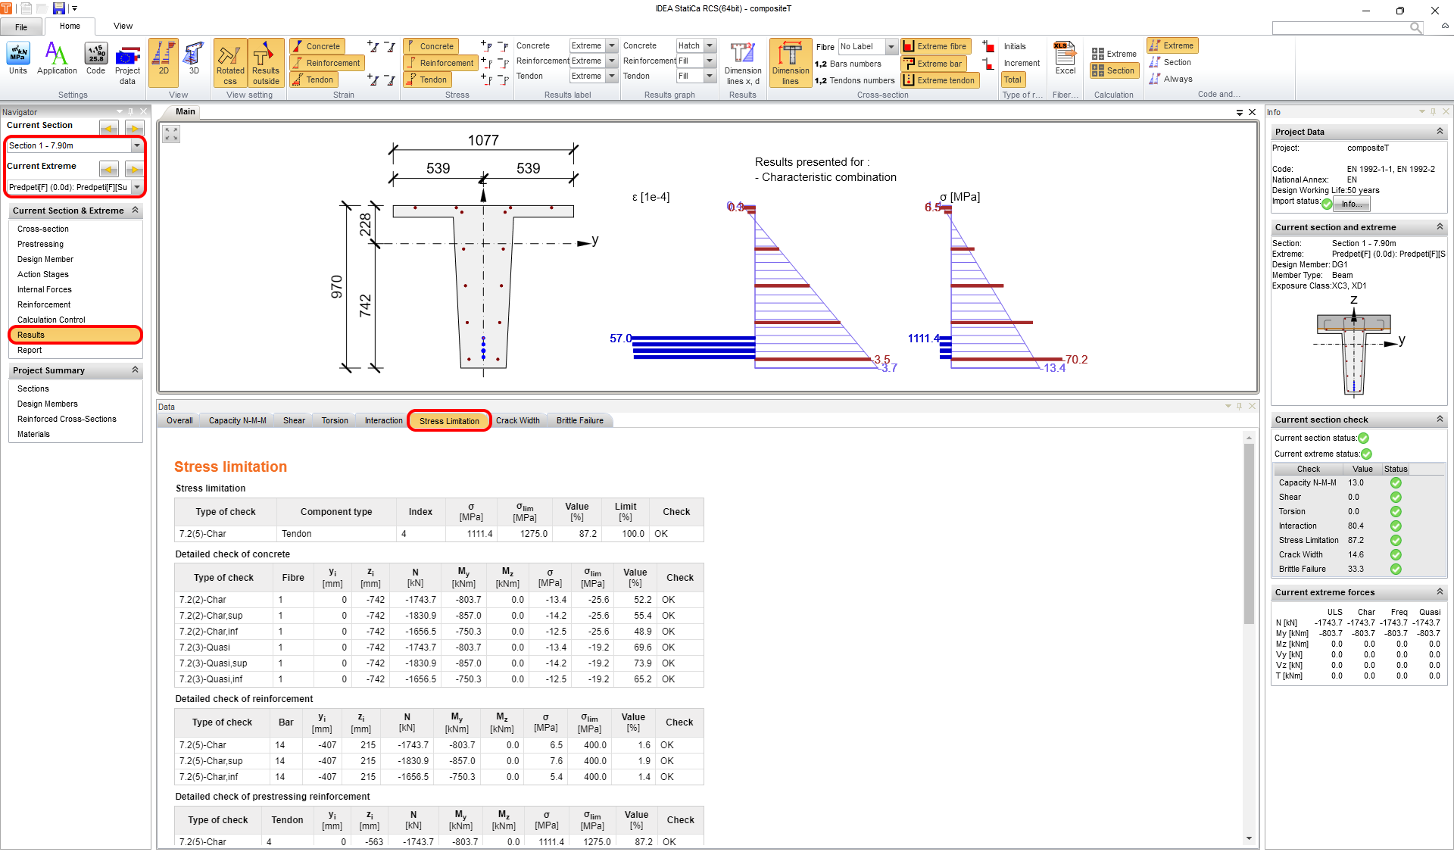
Task: Enable Extreme fibre labels
Action: pyautogui.click(x=935, y=46)
